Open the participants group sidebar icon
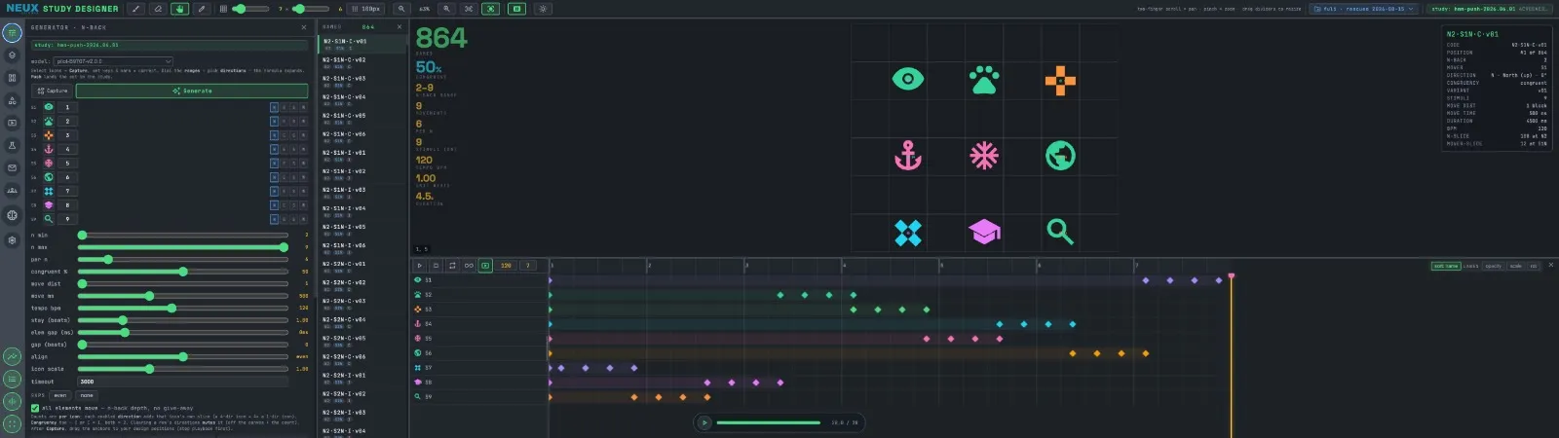The height and width of the screenshot is (438, 1559). 12,191
